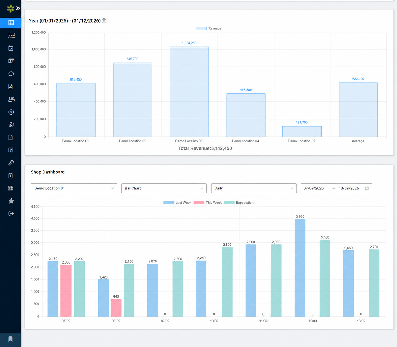
Task: Open the chat bubble messages icon
Action: [x=11, y=74]
